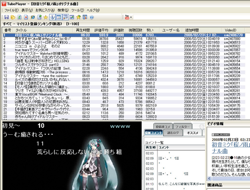Sort list by VideoID column header
The width and height of the screenshot is (250, 190).
233,30
